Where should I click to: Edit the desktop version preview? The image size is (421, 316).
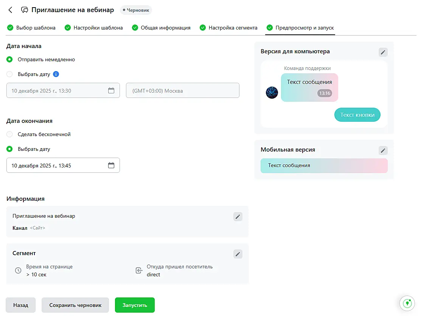pyautogui.click(x=383, y=52)
